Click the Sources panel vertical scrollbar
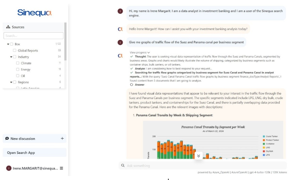298x180 pixels. (x=65, y=41)
